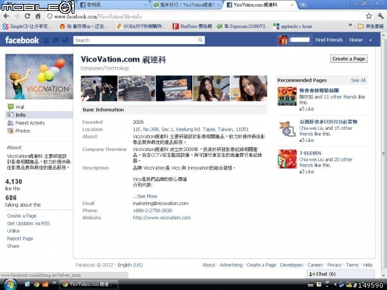Click the Photos icon in the sidebar
387x290 pixels.
(x=11, y=131)
